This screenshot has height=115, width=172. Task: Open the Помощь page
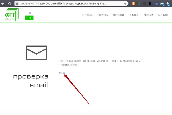click(x=134, y=15)
